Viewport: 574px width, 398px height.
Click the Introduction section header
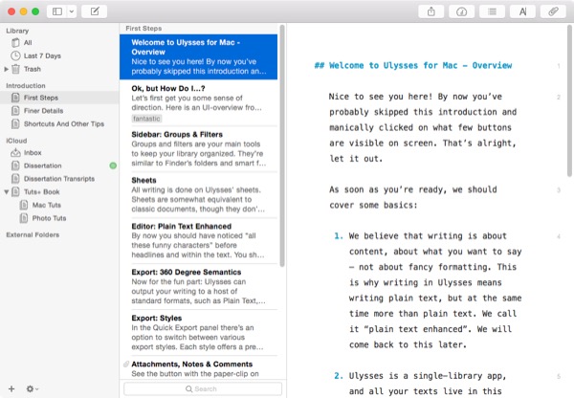pos(26,86)
